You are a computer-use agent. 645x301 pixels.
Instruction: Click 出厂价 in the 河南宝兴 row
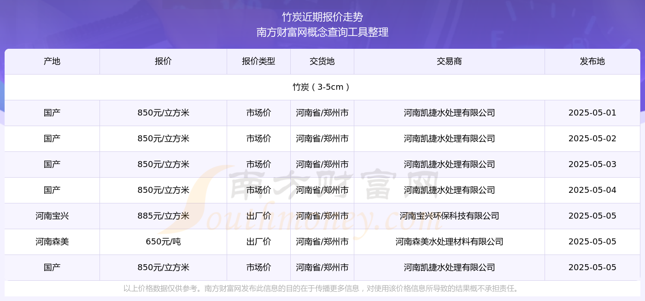258,216
